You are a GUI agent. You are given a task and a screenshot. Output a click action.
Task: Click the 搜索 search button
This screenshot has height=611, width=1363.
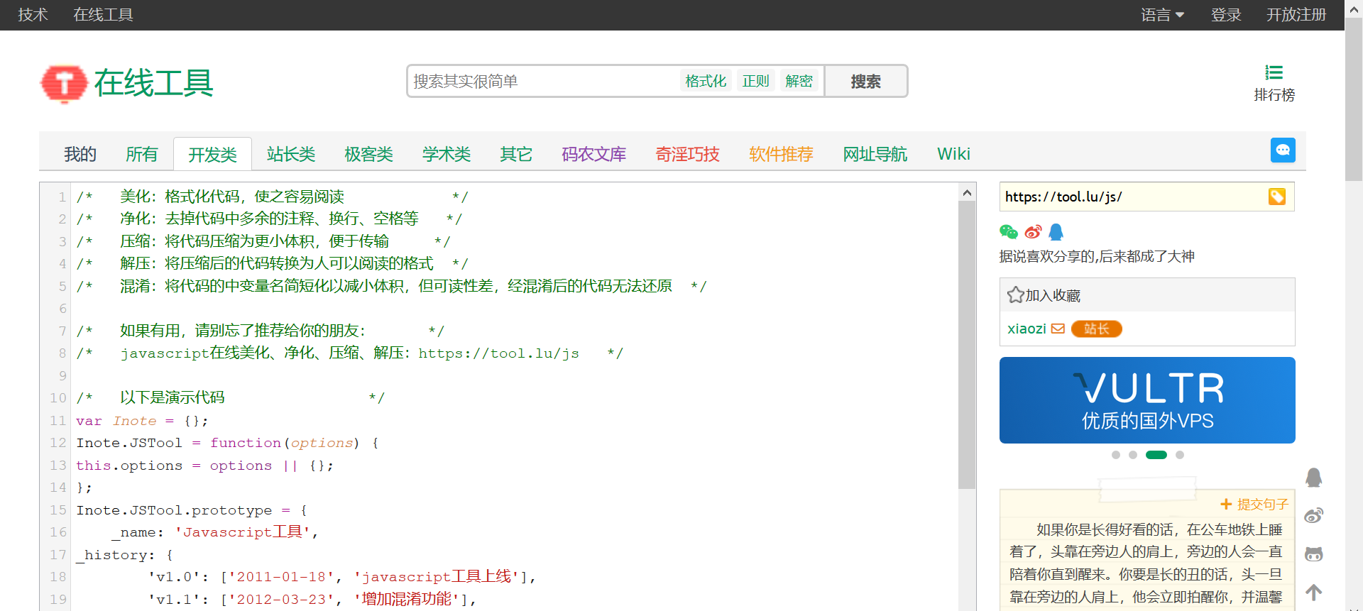click(x=865, y=82)
